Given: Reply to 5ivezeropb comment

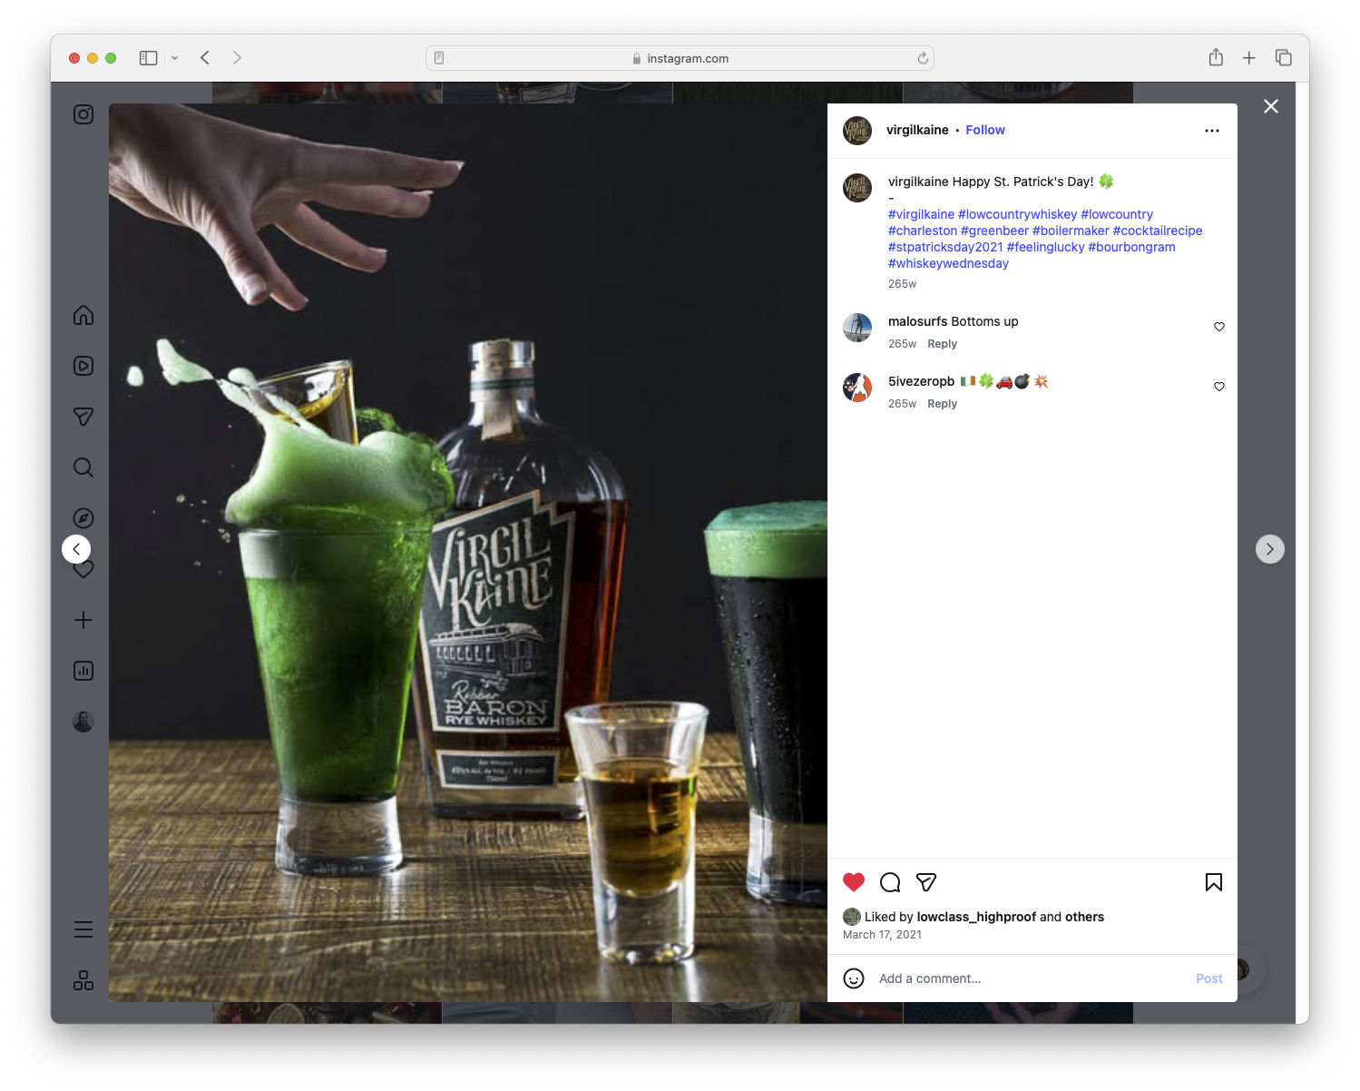Looking at the screenshot, I should pos(942,404).
